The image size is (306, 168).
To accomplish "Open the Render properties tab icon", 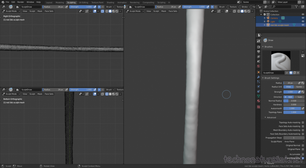I will coord(259,47).
